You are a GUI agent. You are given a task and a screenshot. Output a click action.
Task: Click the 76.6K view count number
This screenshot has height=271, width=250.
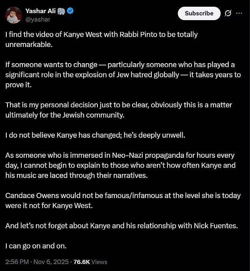pyautogui.click(x=82, y=262)
